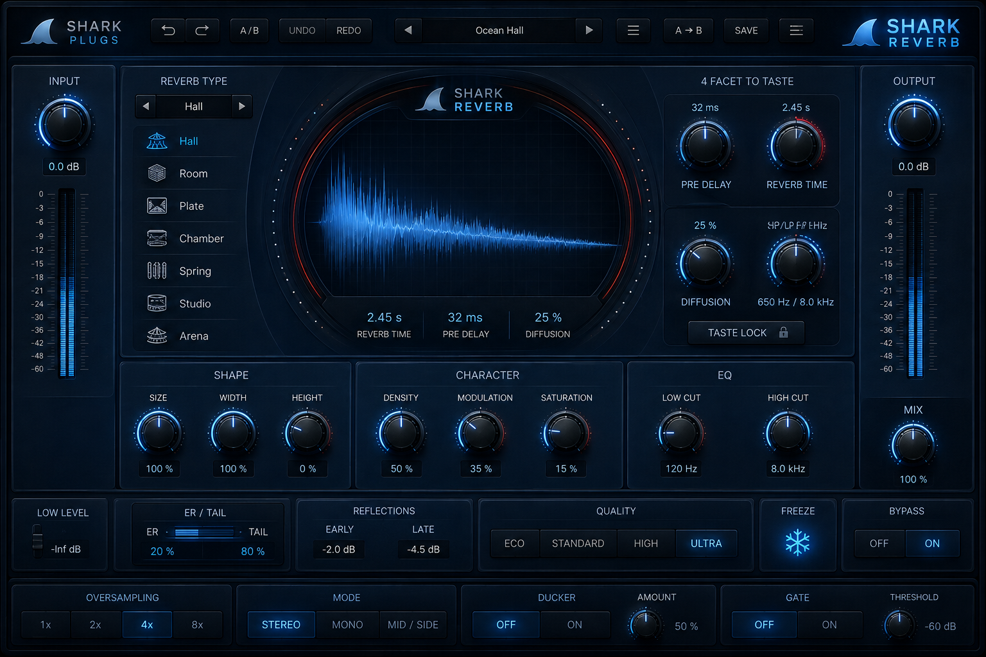The height and width of the screenshot is (657, 986).
Task: Click the High Cut knob
Action: click(788, 433)
